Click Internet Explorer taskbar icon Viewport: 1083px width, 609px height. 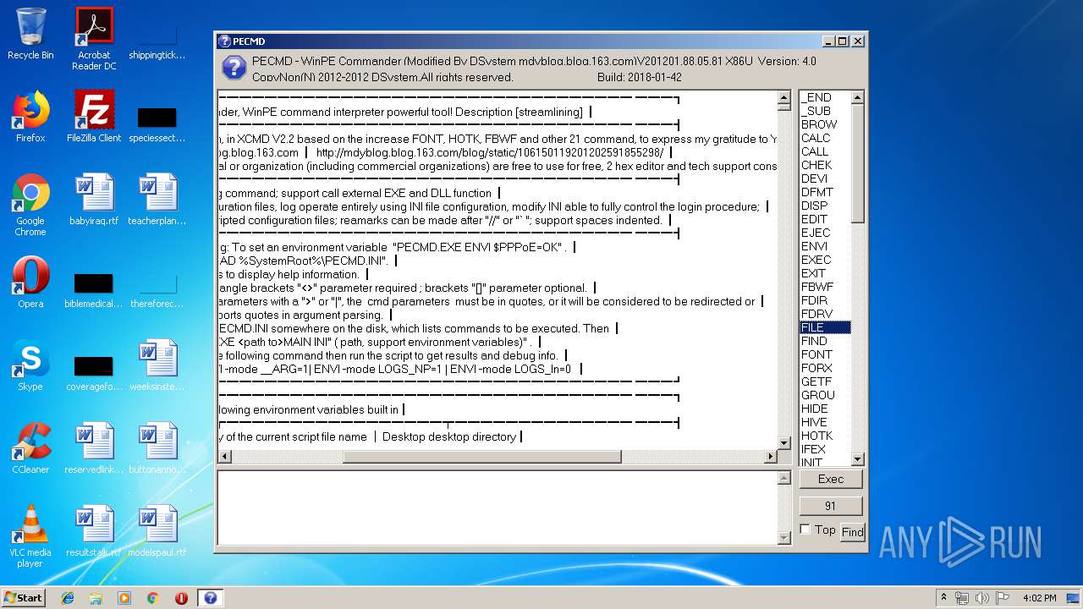tap(68, 598)
